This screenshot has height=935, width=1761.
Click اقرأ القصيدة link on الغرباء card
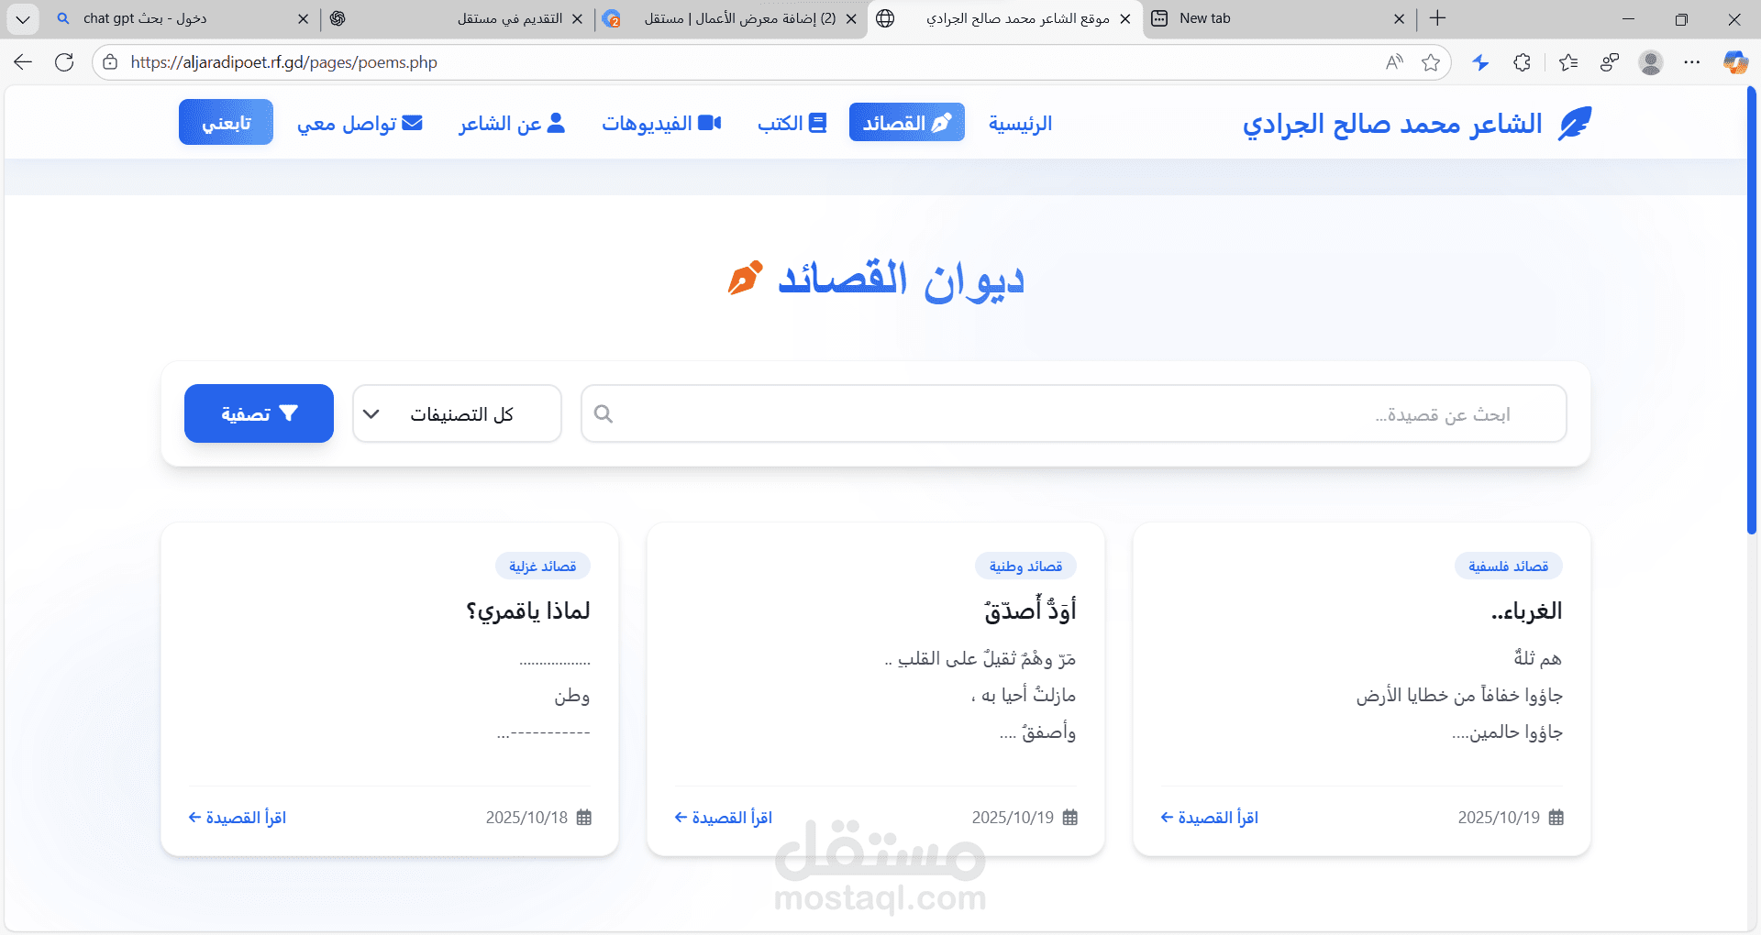point(1209,818)
